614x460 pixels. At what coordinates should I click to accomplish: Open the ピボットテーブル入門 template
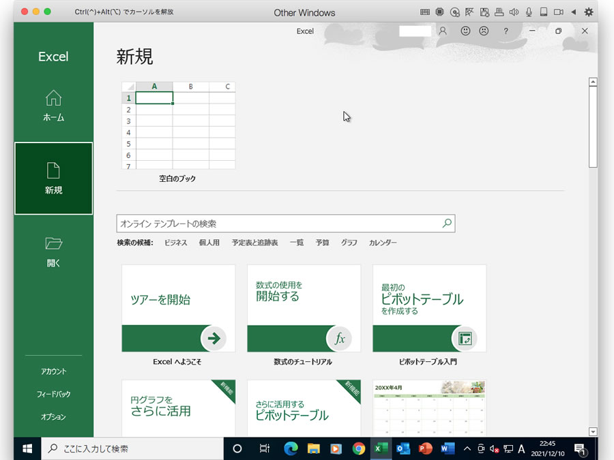(x=429, y=308)
